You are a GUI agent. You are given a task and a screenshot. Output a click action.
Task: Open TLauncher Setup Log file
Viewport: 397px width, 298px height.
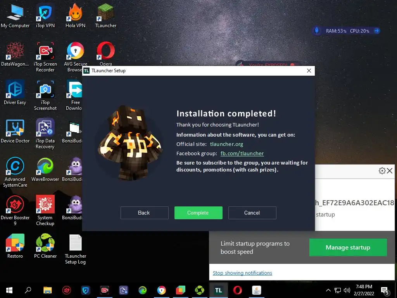(x=76, y=249)
